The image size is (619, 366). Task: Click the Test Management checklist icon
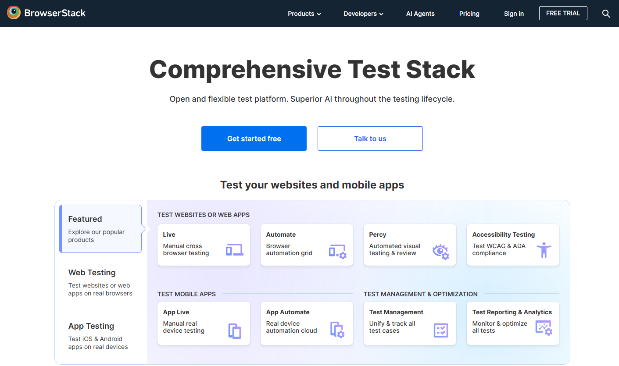(x=440, y=330)
